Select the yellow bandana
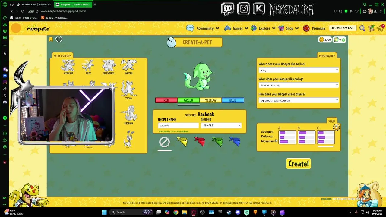Image resolution: width=386 pixels, height=217 pixels. [x=182, y=142]
